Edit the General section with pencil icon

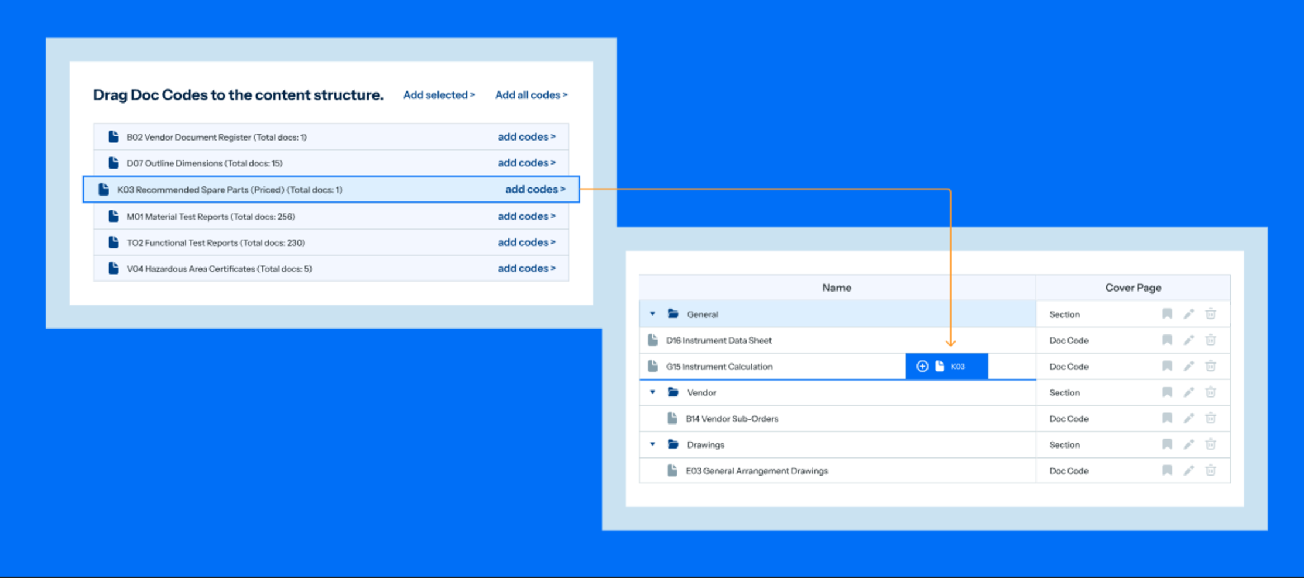[1189, 314]
